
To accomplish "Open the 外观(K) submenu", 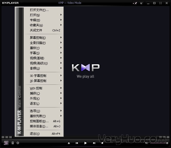I will [44, 98].
